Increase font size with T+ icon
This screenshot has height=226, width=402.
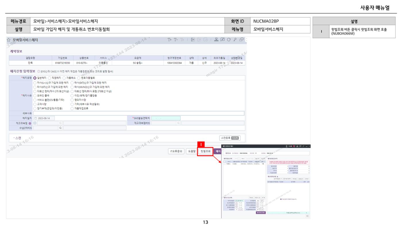click(x=170, y=40)
